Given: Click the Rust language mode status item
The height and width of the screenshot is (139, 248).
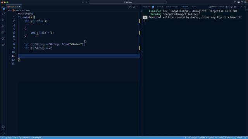Looking at the screenshot, I should 221,138.
